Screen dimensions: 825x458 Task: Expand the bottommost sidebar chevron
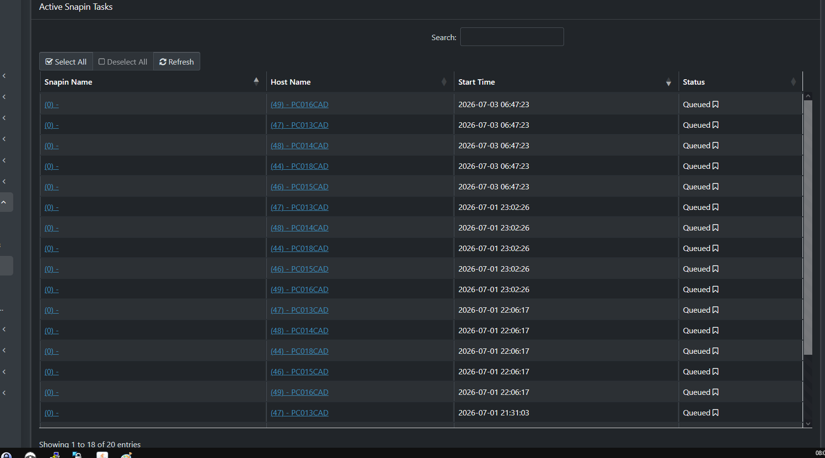(4, 393)
